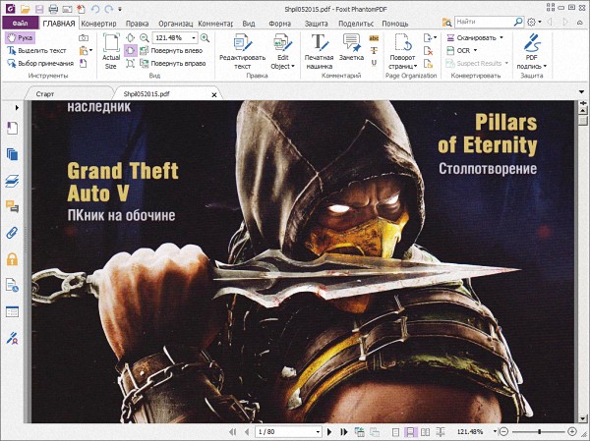Expand the left navigation panel arrow
Image resolution: width=590 pixels, height=441 pixels.
pyautogui.click(x=17, y=108)
